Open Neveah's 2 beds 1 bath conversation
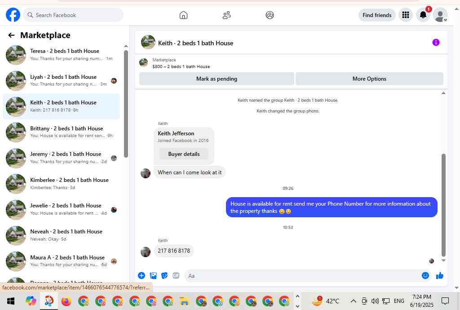This screenshot has width=460, height=310. pos(61,235)
